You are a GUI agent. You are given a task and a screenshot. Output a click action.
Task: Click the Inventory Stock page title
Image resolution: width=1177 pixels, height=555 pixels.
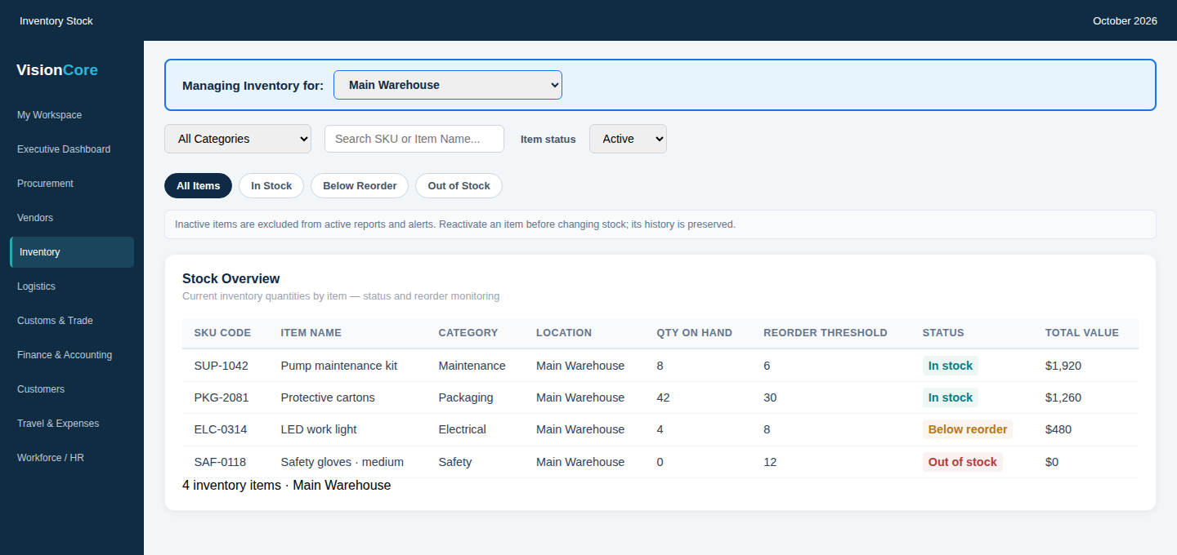click(56, 21)
